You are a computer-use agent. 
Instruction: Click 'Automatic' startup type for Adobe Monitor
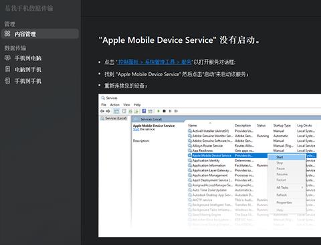pyautogui.click(x=281, y=136)
